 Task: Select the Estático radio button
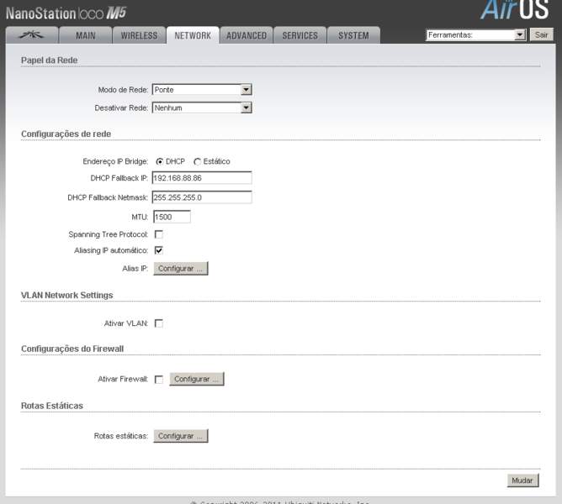197,162
